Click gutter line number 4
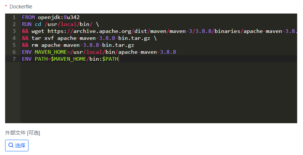The width and height of the screenshot is (303, 155). (14, 38)
